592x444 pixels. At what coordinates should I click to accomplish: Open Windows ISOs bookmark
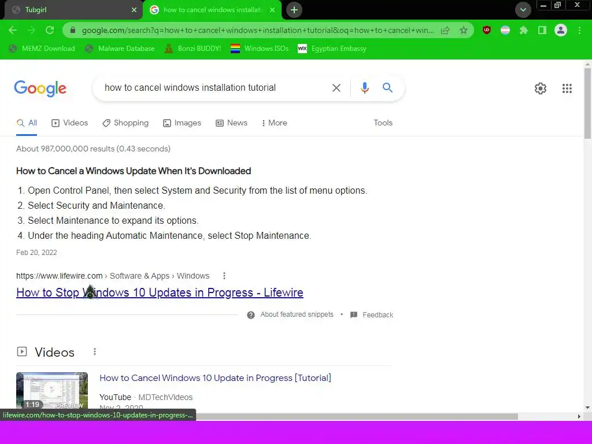coord(260,49)
